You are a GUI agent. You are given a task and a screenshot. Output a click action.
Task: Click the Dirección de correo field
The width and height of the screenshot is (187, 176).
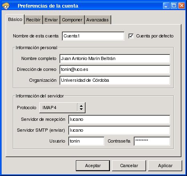click(115, 69)
